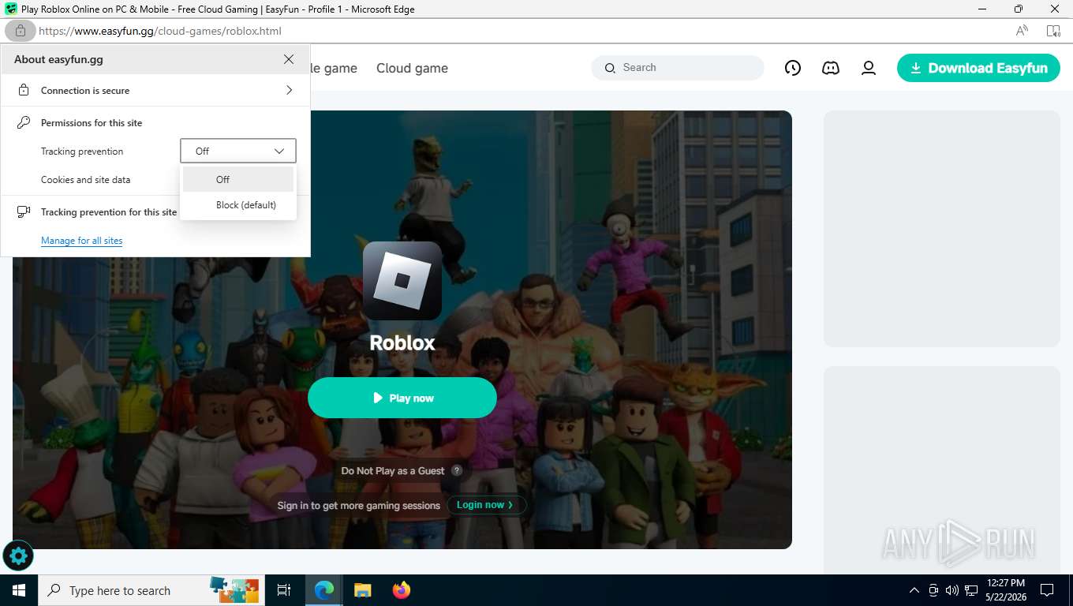Click Download Easyfun button

pos(978,68)
